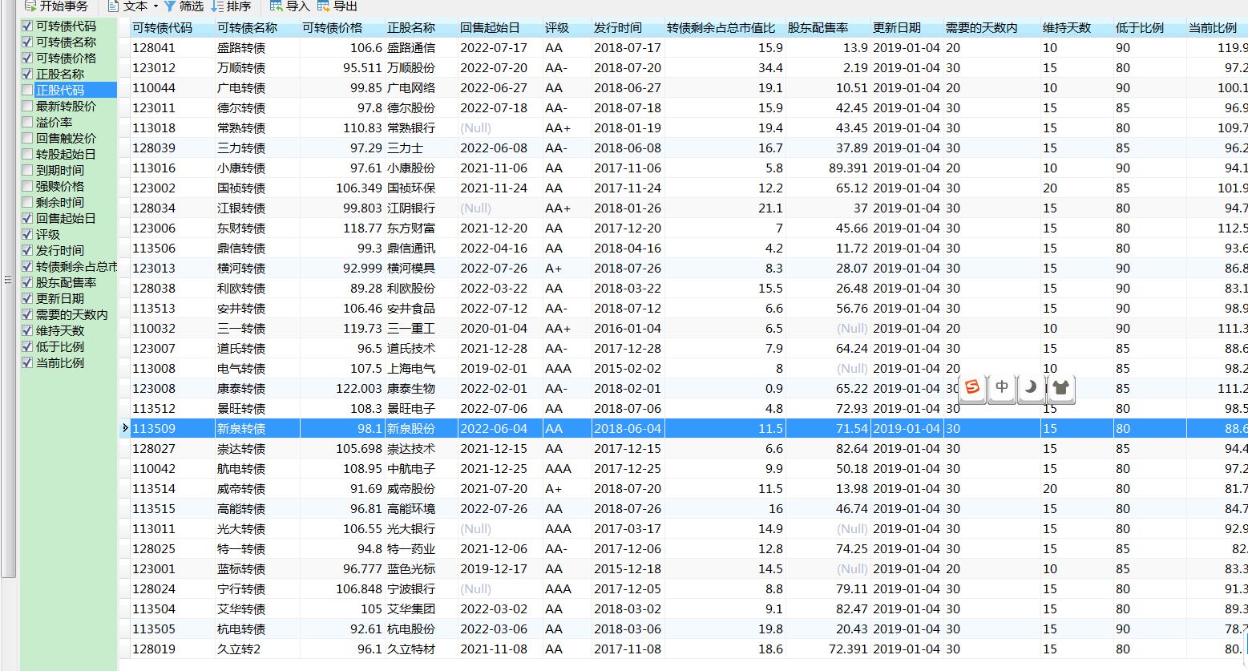Select the 发行时间 column header
1248x671 pixels.
(x=628, y=27)
